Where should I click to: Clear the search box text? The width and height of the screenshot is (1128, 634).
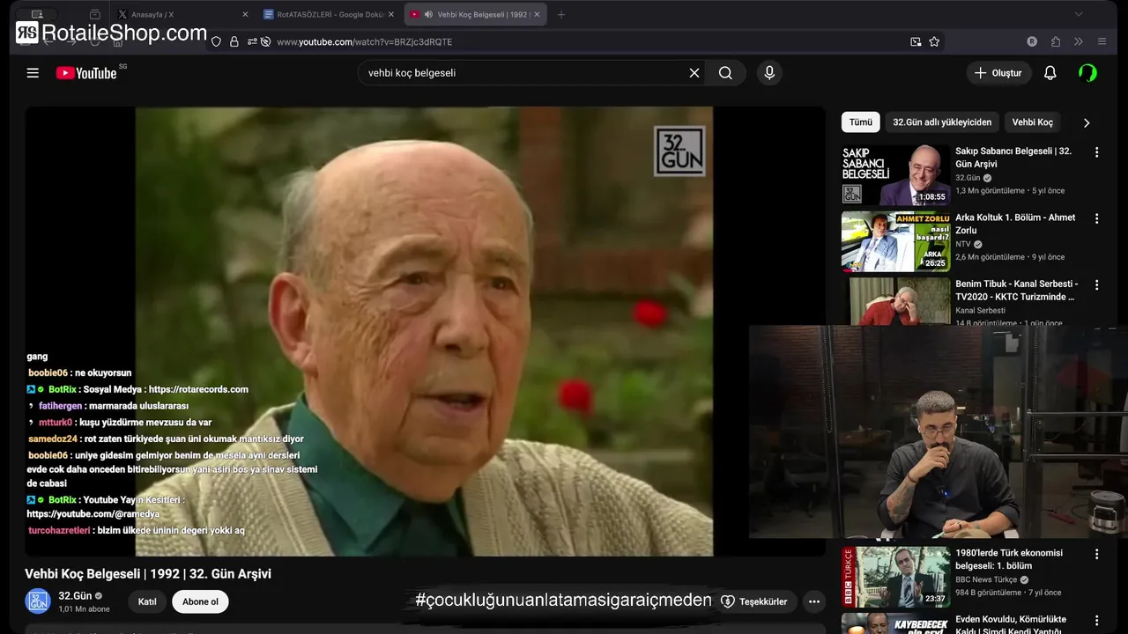(x=694, y=73)
